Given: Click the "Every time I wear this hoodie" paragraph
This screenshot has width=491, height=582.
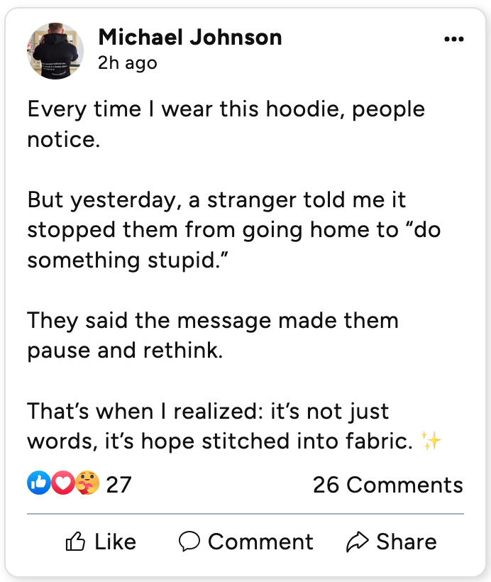Looking at the screenshot, I should tap(226, 124).
